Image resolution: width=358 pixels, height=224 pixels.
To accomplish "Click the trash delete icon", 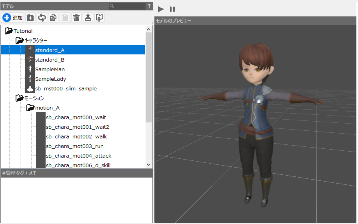I will (76, 18).
